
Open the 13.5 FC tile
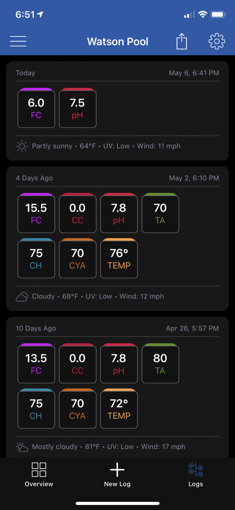36,363
